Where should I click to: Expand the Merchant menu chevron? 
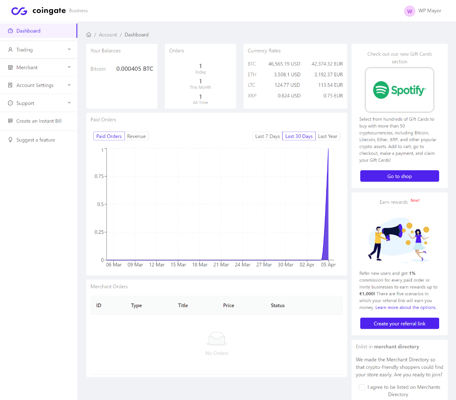pyautogui.click(x=69, y=67)
